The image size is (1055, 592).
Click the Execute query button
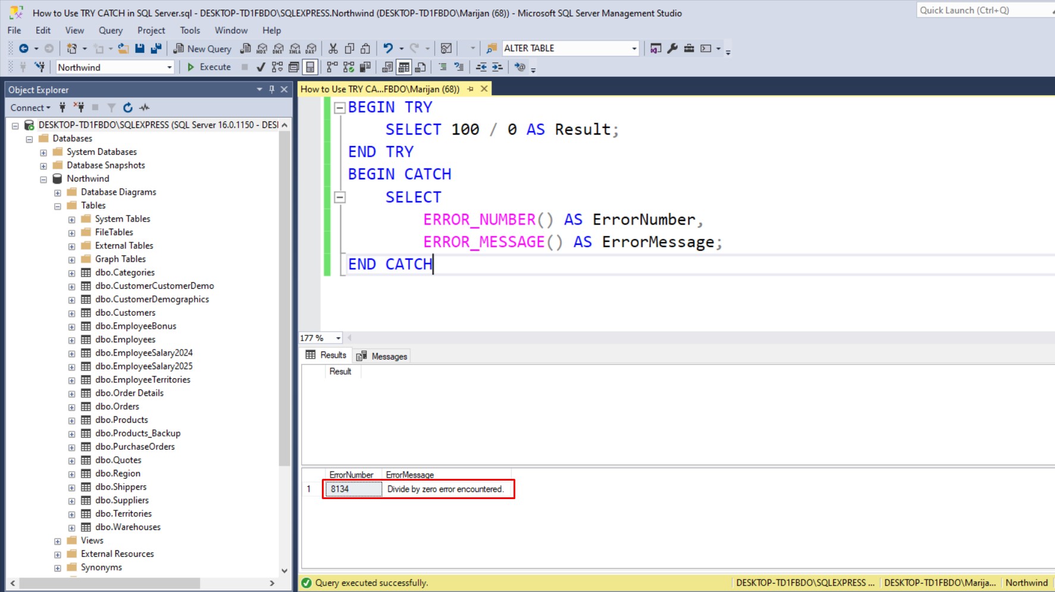[x=209, y=67]
